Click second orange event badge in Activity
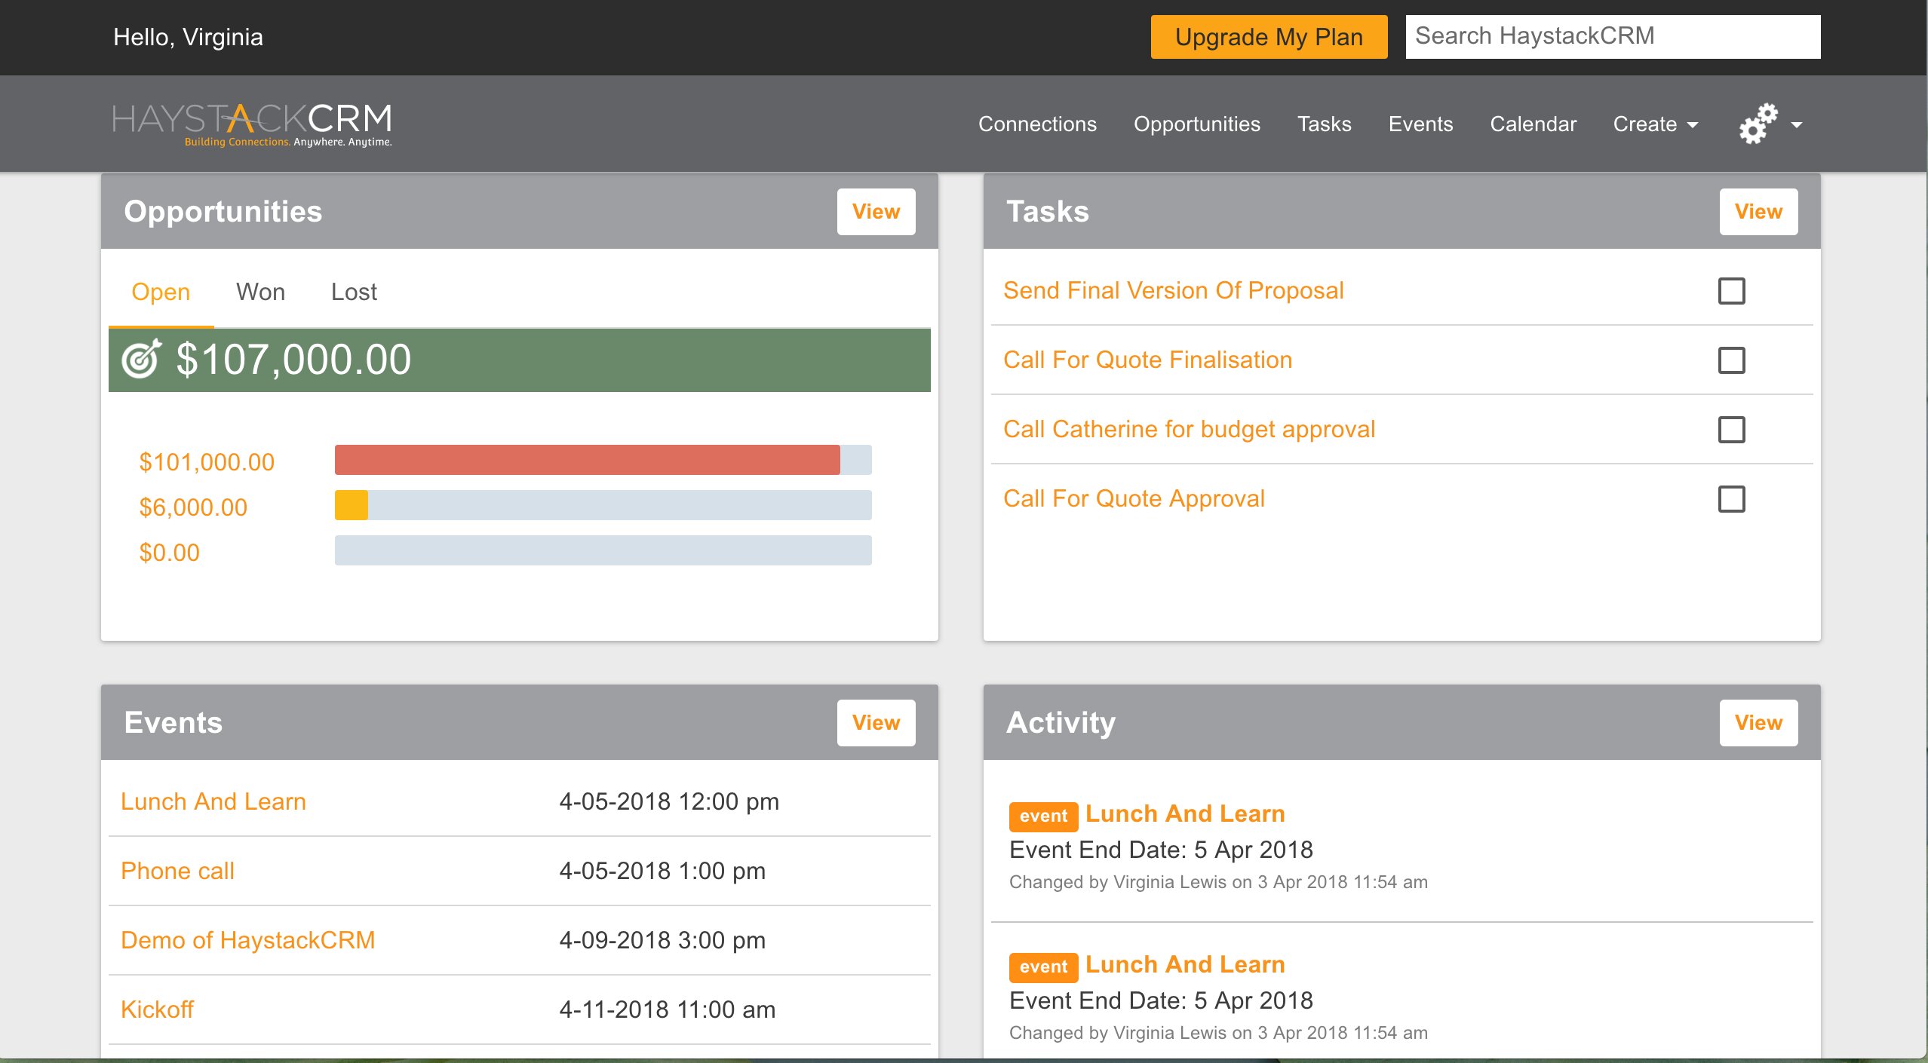This screenshot has height=1063, width=1928. [1043, 967]
